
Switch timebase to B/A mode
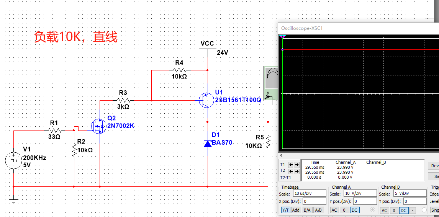pos(307,210)
